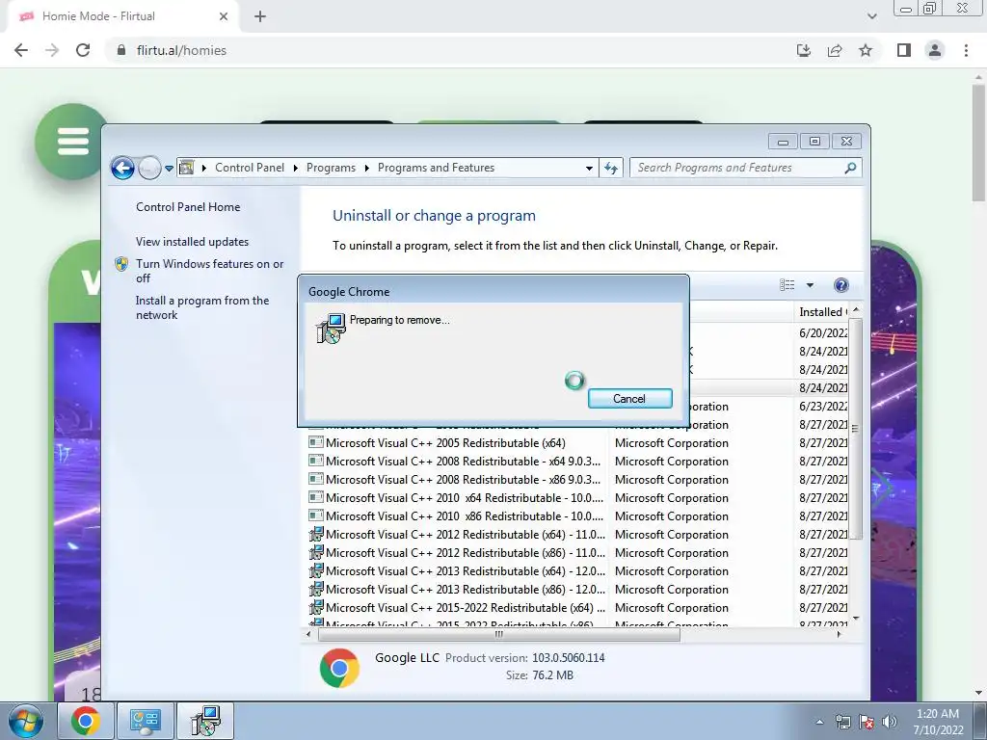
Task: Click the refresh button beside address bar
Action: pos(610,168)
